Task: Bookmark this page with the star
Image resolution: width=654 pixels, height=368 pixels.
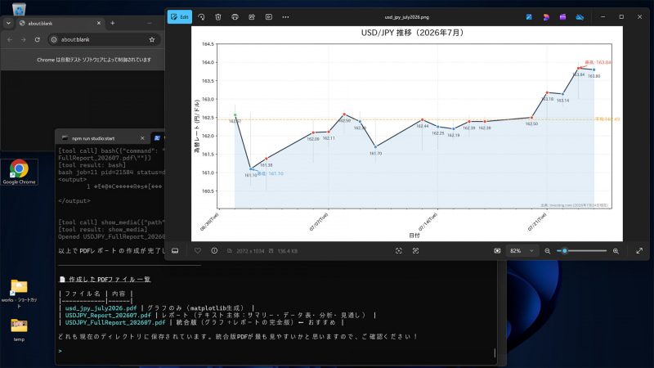Action: pyautogui.click(x=152, y=39)
